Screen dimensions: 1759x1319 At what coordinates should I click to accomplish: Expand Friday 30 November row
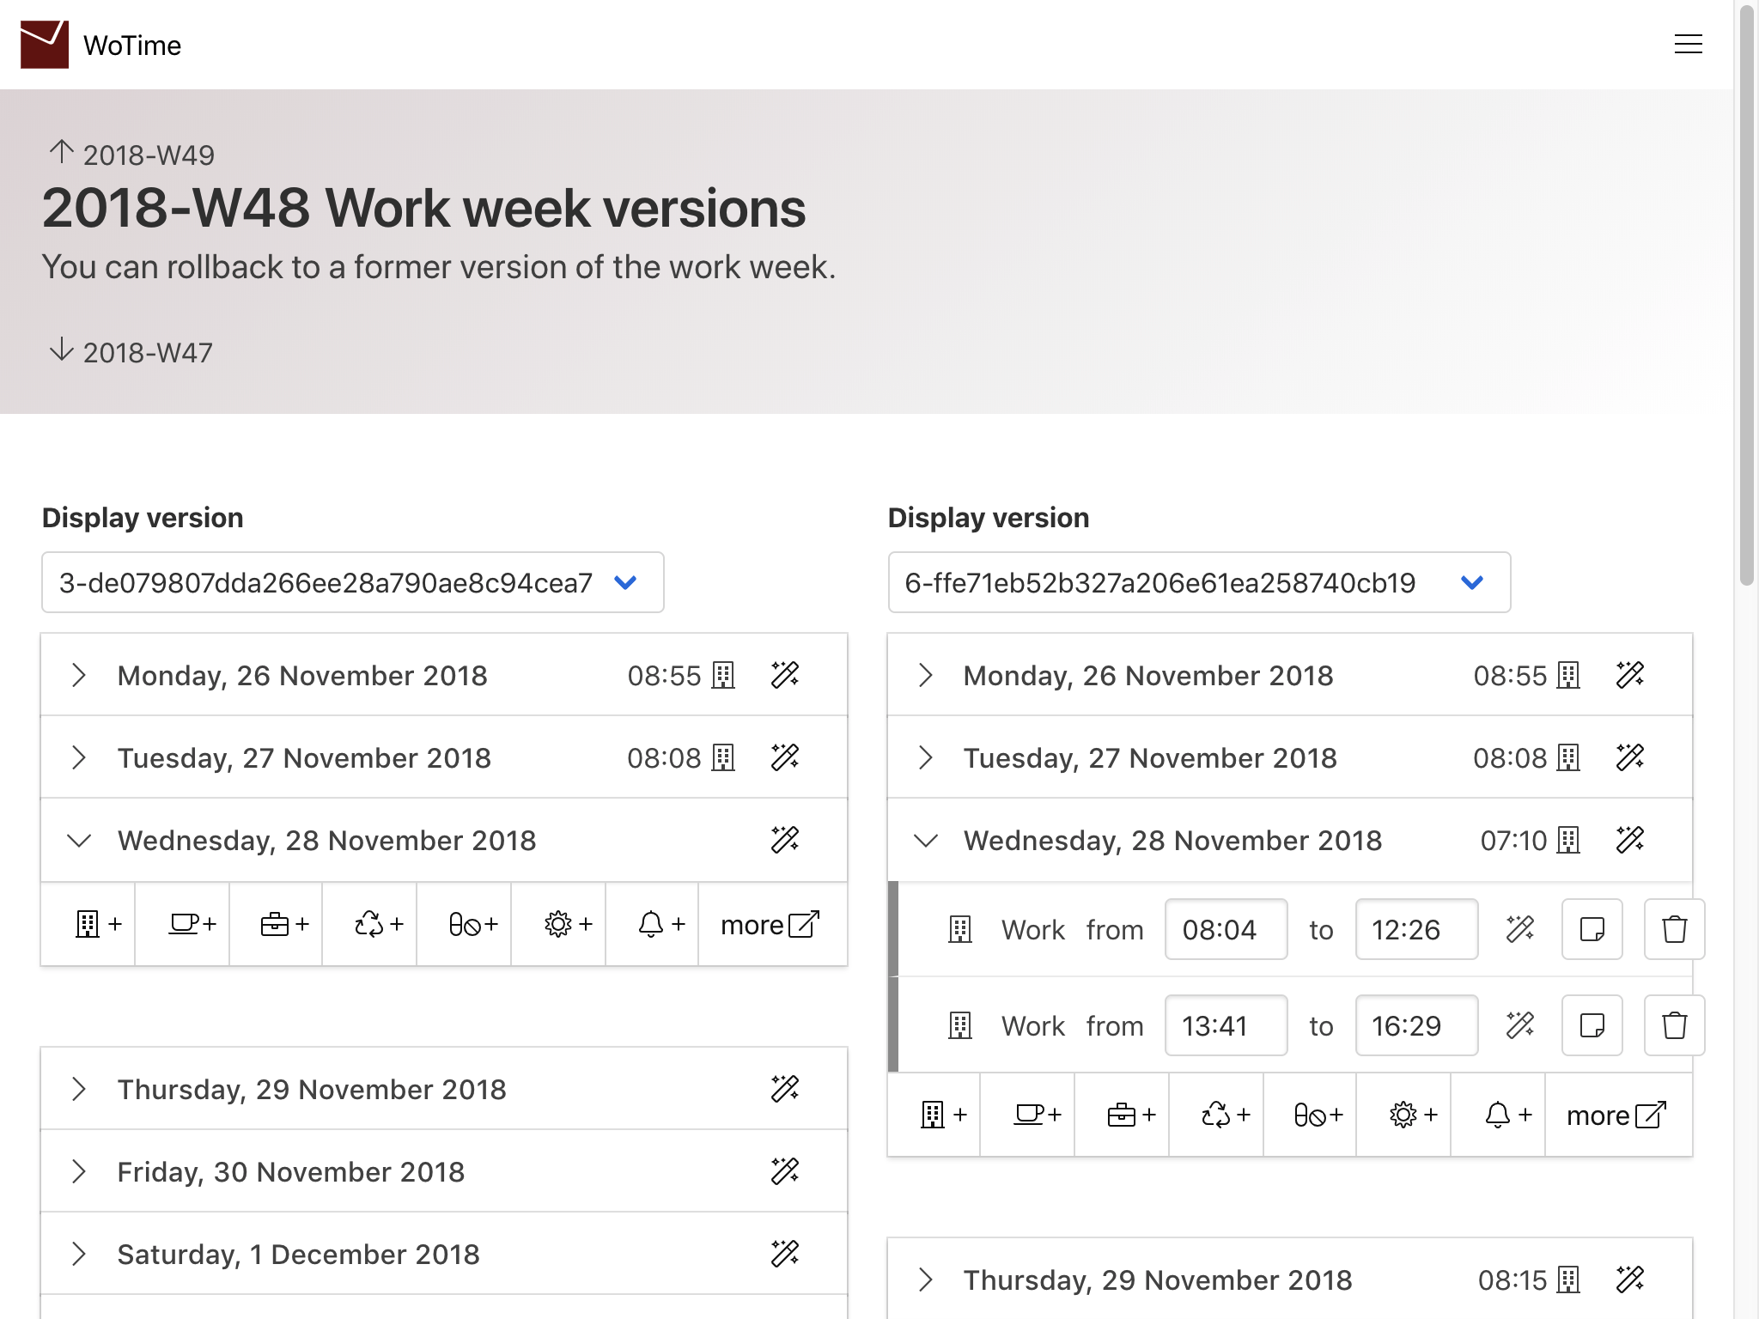(x=79, y=1171)
